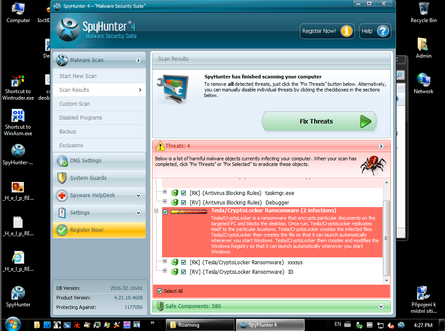Expand the Settings menu arrow
The width and height of the screenshot is (445, 331).
click(x=139, y=213)
